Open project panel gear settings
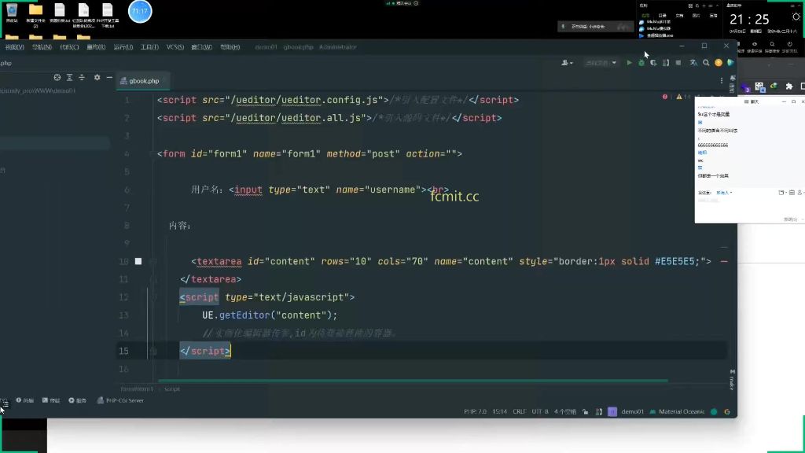Screen dimensions: 805x453 point(97,78)
